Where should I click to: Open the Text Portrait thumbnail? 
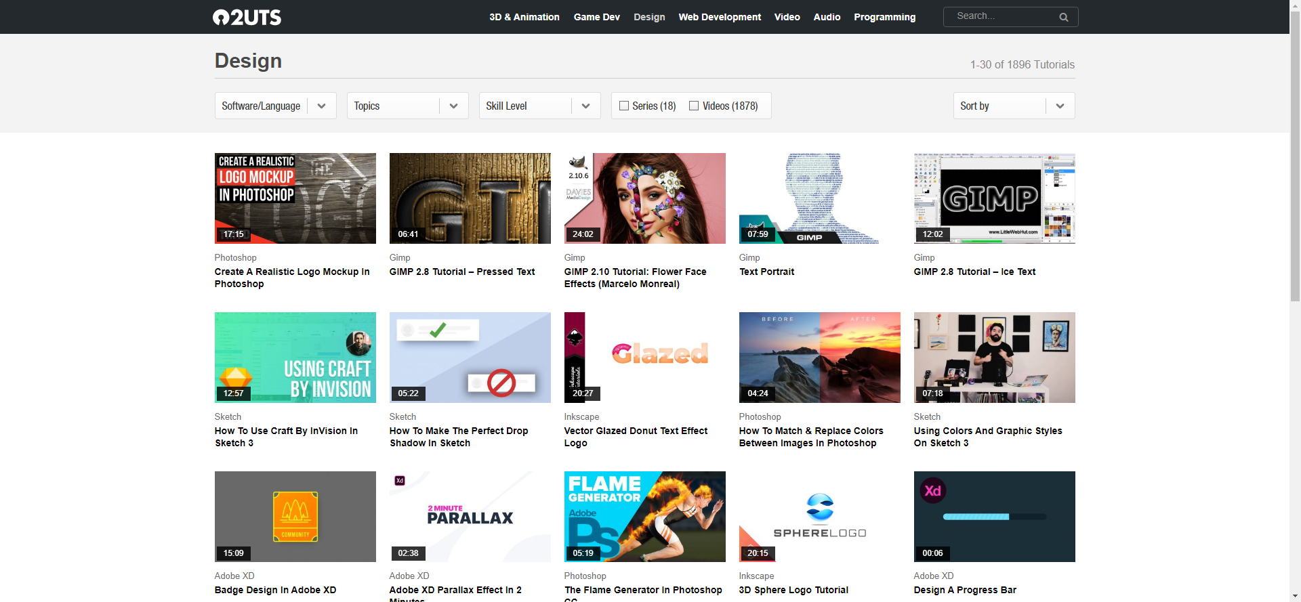pos(820,198)
